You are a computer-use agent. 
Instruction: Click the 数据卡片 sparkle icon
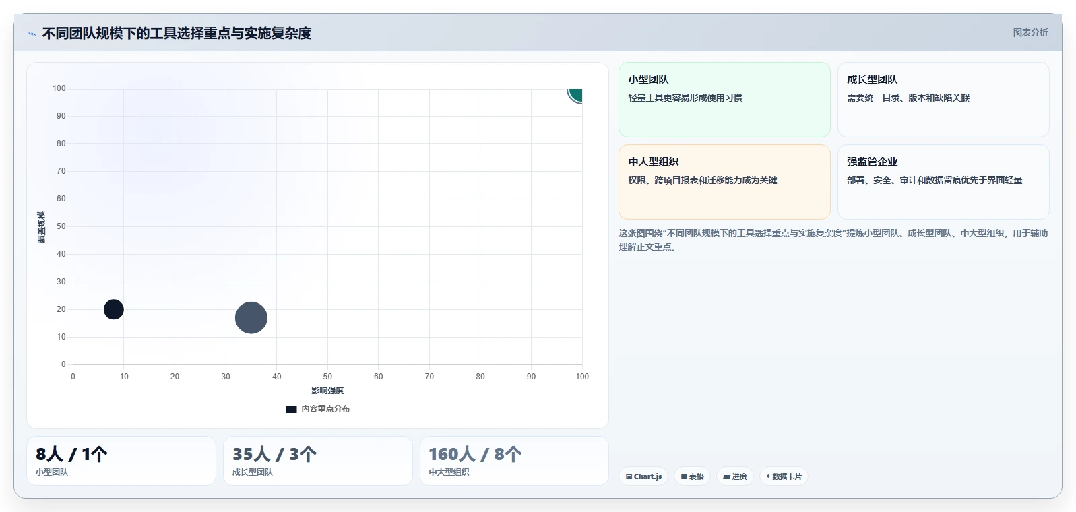pos(768,476)
